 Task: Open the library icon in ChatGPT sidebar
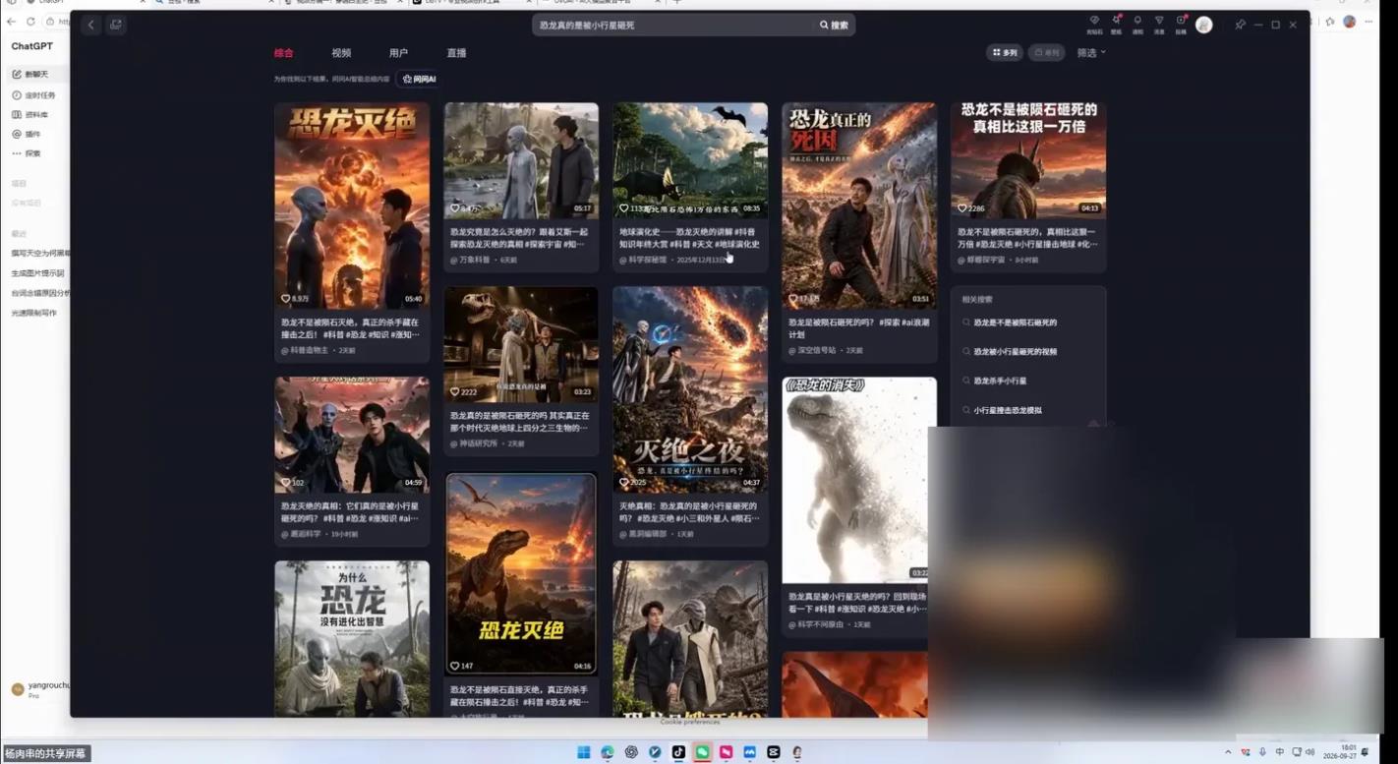(17, 115)
